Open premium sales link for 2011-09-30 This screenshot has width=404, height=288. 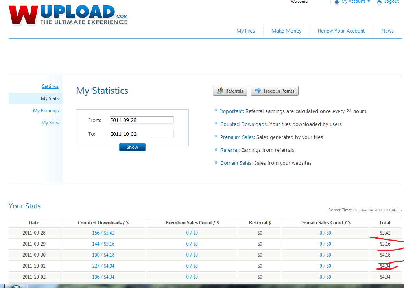pyautogui.click(x=192, y=255)
